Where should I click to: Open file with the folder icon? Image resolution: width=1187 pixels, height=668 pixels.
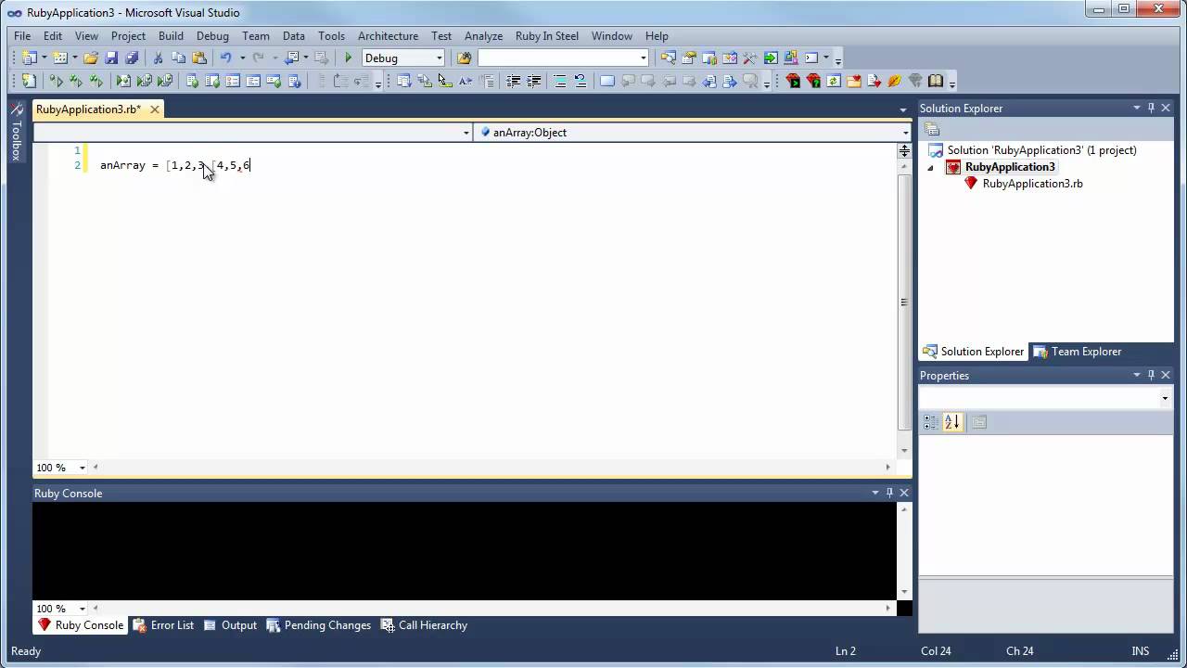coord(91,58)
